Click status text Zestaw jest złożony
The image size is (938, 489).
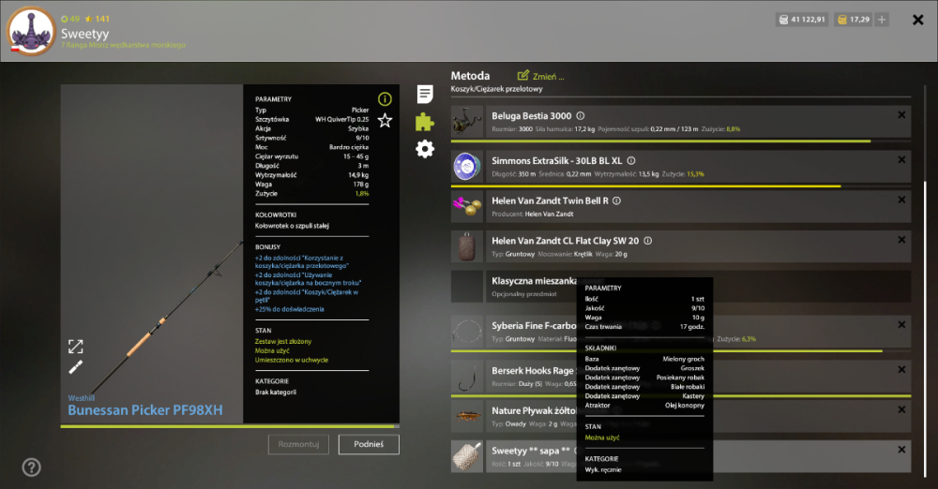pyautogui.click(x=283, y=342)
